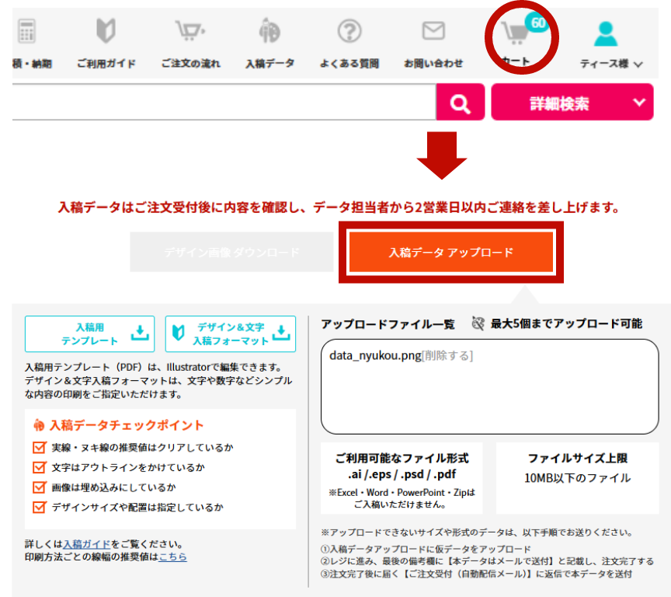Open the ティース様 user account icon
The image size is (671, 597).
coord(605,34)
